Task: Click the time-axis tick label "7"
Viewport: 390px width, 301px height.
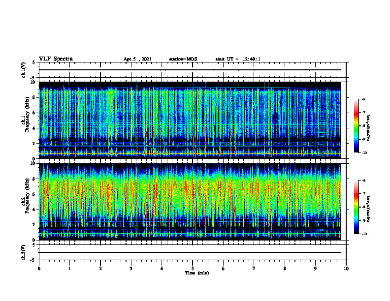Action: tap(254, 269)
